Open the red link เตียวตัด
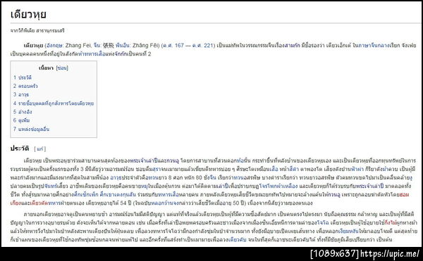The height and width of the screenshot is (261, 423). coord(39,203)
